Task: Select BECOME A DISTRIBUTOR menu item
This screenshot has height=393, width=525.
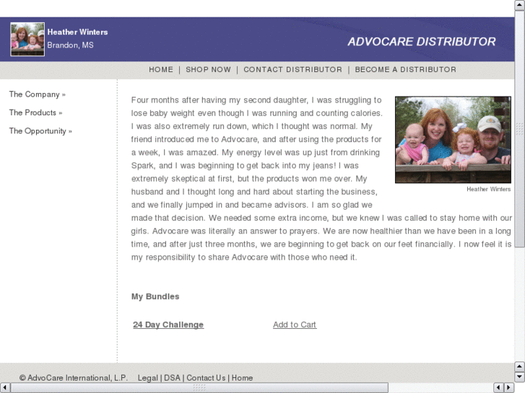Action: tap(405, 69)
